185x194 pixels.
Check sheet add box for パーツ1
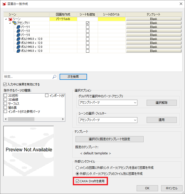pos(88,27)
